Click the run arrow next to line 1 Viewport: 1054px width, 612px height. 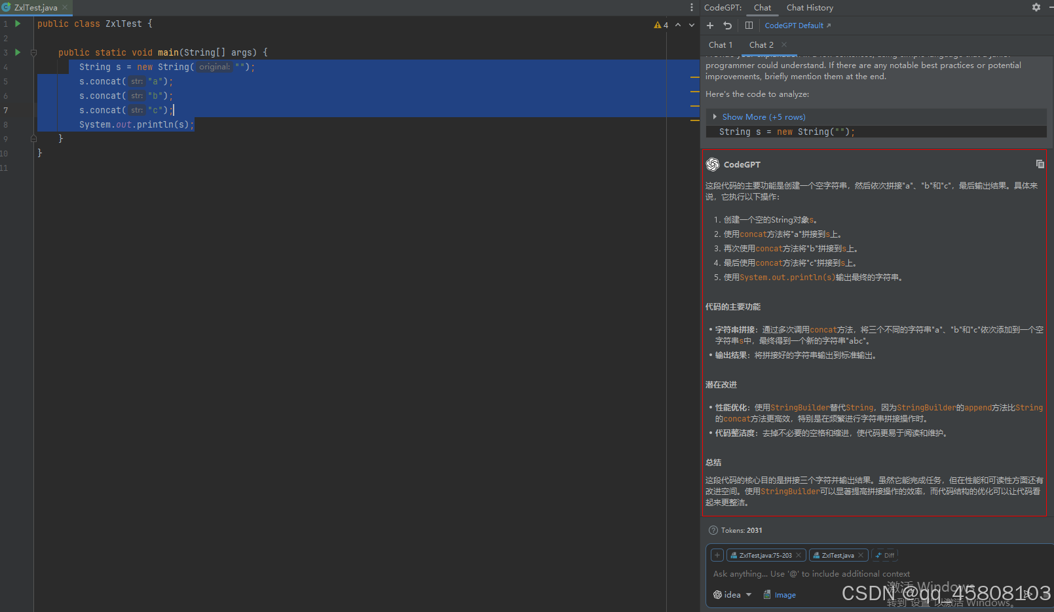point(18,23)
